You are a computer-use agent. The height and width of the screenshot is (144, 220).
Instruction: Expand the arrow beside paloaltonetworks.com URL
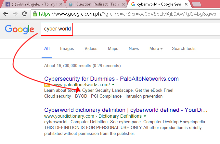coord(113,84)
